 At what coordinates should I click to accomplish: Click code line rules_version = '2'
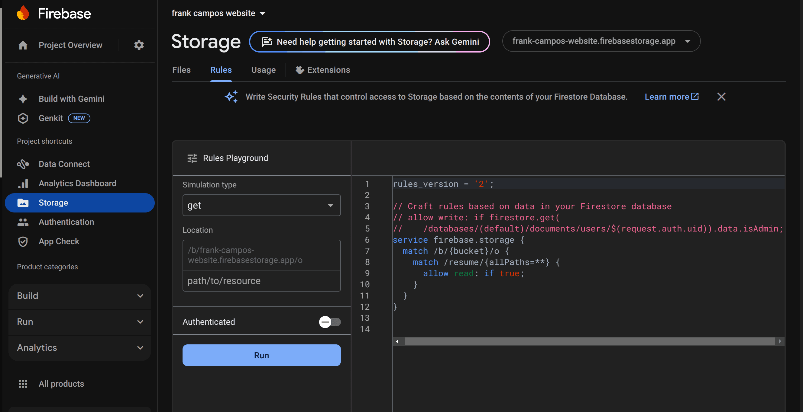coord(443,184)
